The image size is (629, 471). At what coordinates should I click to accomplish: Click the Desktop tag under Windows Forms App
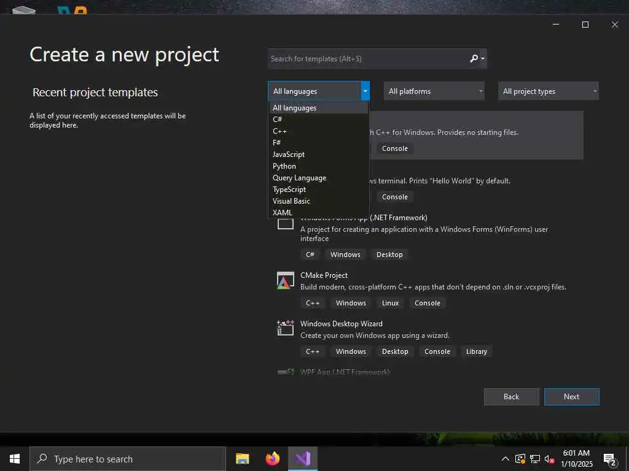pyautogui.click(x=389, y=255)
